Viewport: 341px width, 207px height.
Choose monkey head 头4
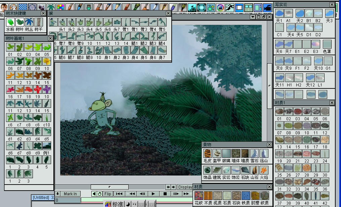point(89,22)
